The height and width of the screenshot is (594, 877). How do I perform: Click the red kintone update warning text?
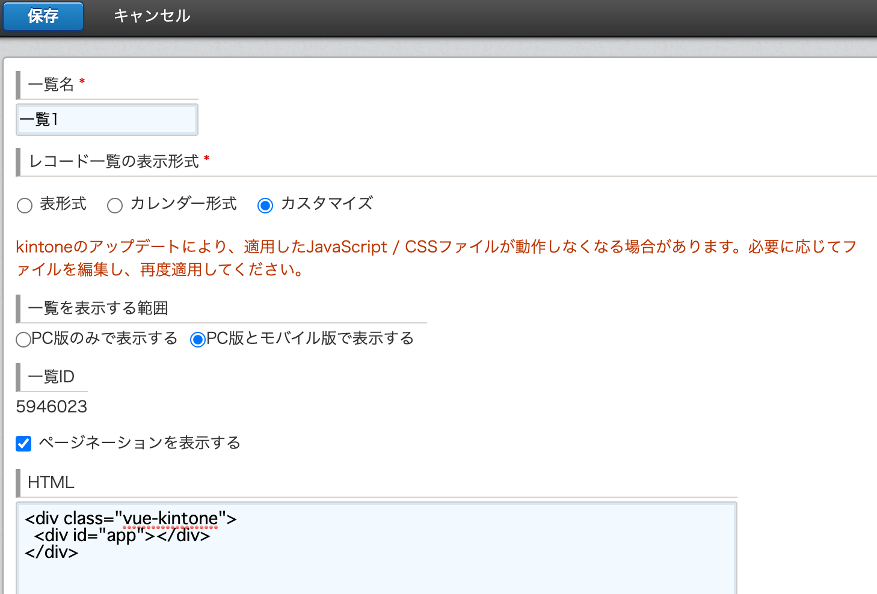point(436,258)
